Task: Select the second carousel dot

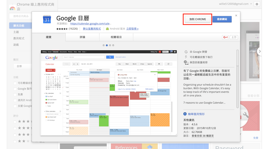Action: click(107, 45)
